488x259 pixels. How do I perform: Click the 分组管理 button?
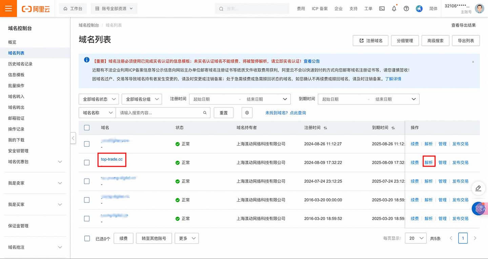pyautogui.click(x=405, y=40)
